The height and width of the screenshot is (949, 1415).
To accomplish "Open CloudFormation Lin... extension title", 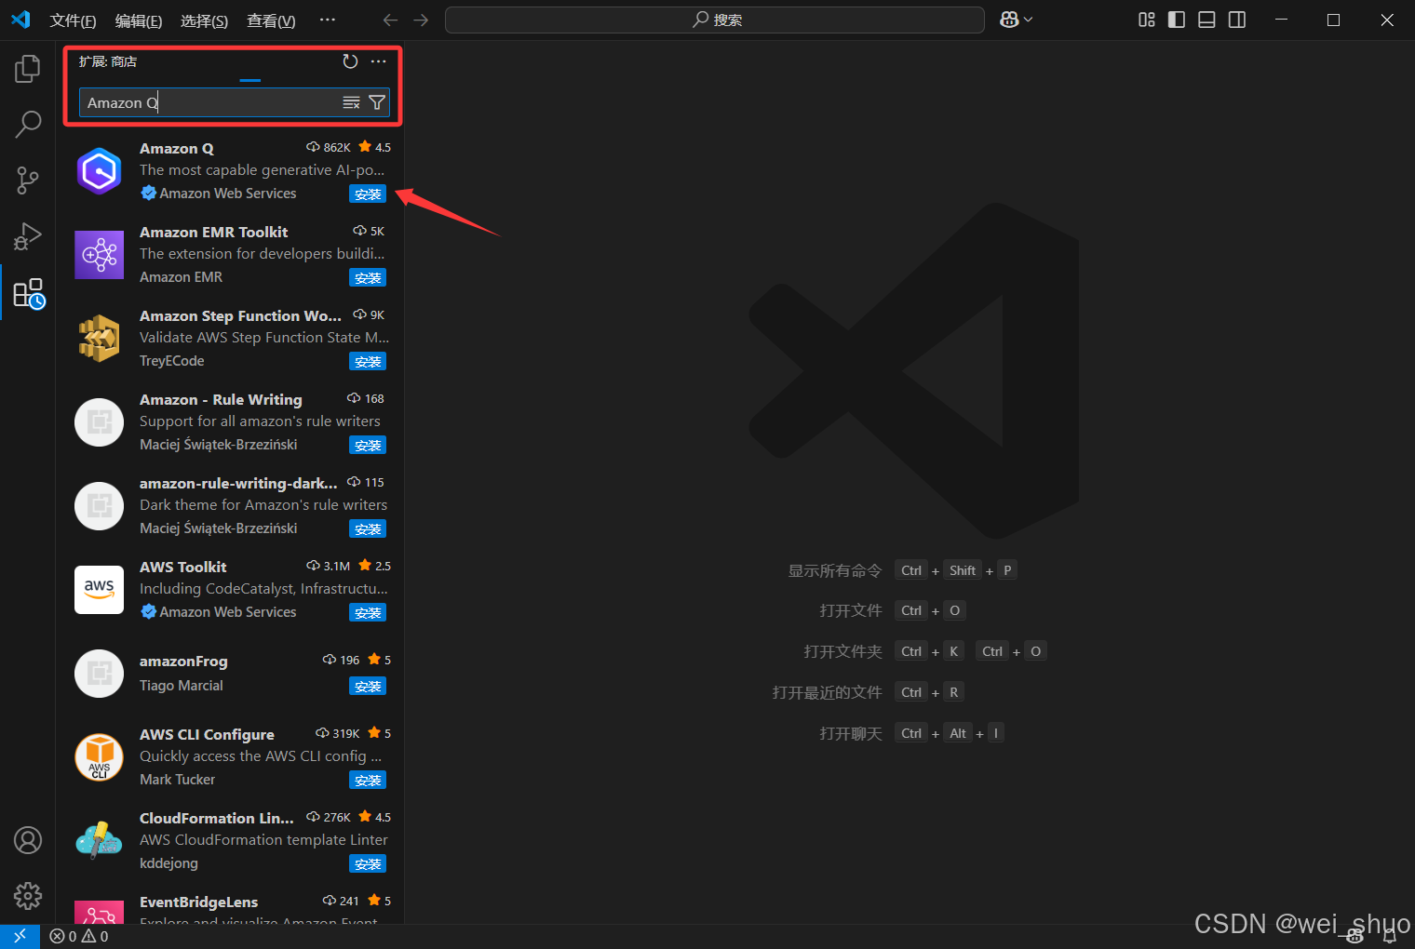I will point(216,819).
